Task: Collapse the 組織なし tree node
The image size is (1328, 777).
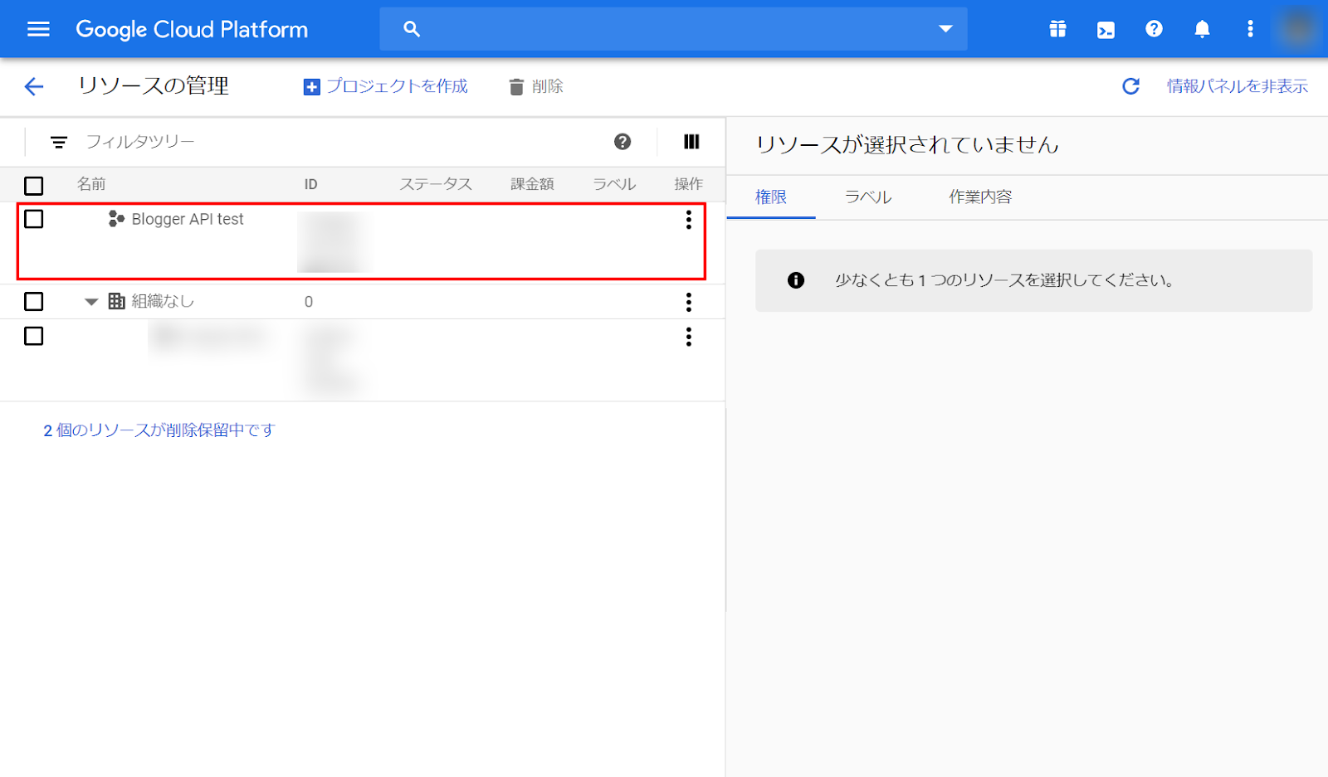Action: click(91, 302)
